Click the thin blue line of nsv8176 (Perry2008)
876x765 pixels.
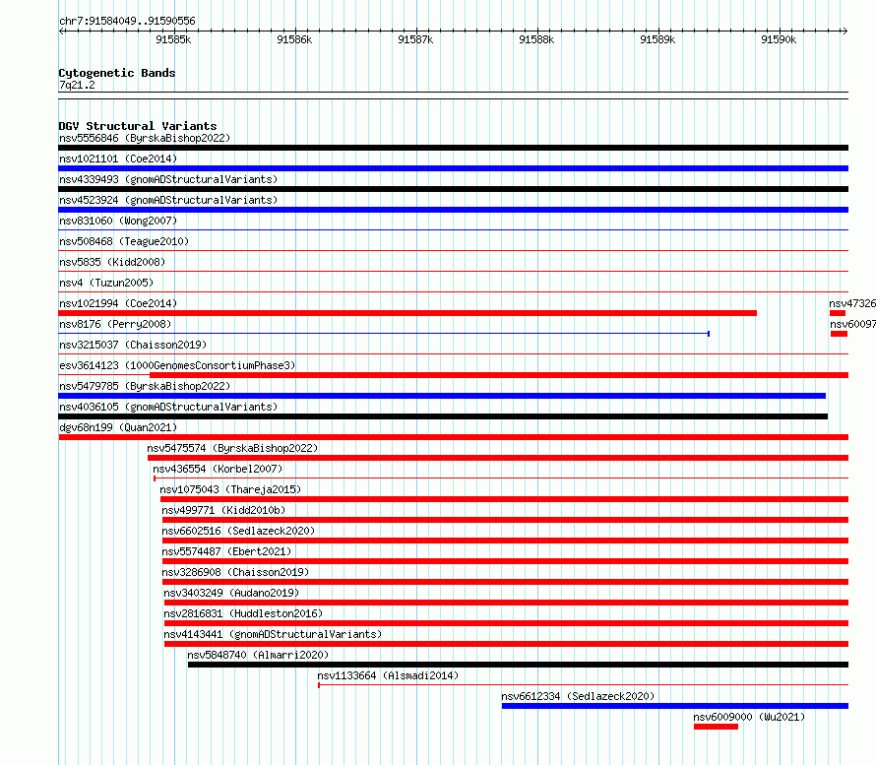pos(384,334)
